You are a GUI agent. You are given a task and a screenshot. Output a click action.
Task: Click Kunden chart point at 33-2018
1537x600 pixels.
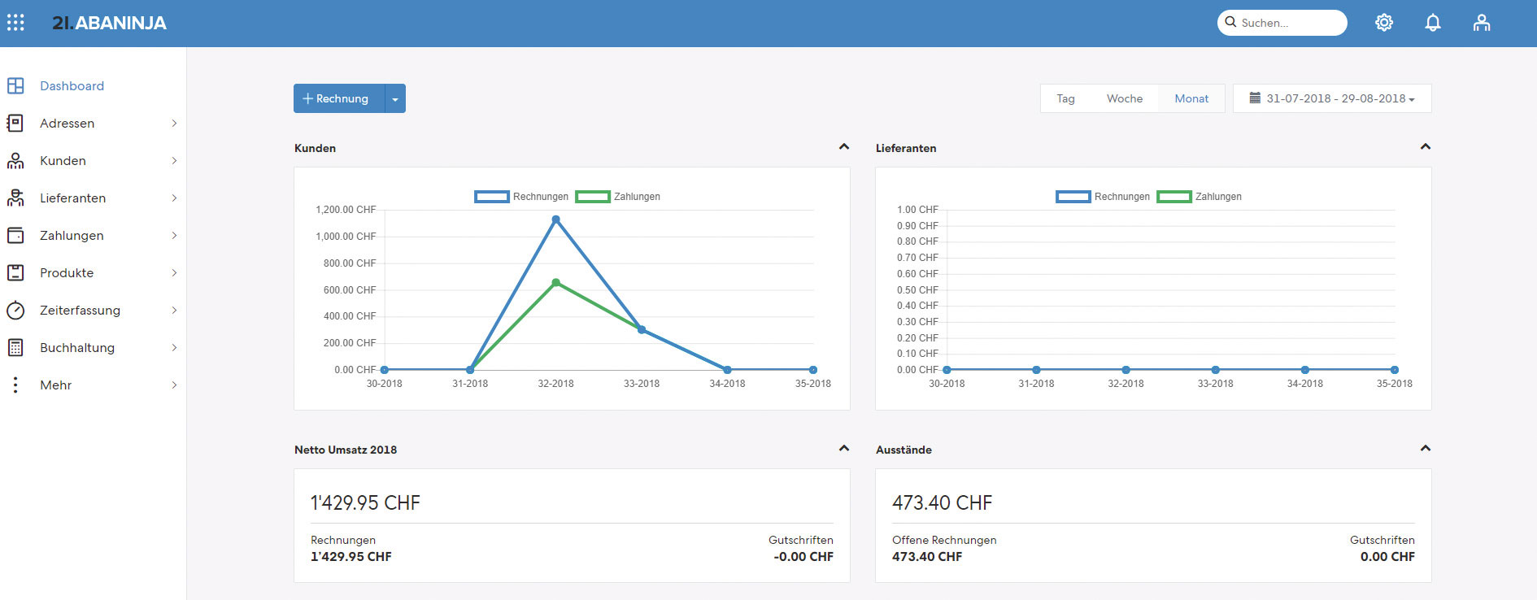point(642,329)
